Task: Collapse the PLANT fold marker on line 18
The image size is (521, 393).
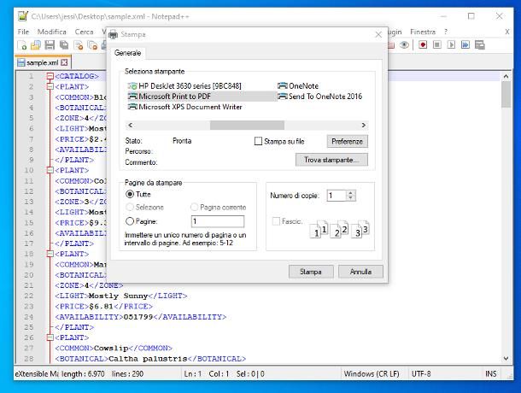Action: tap(50, 254)
